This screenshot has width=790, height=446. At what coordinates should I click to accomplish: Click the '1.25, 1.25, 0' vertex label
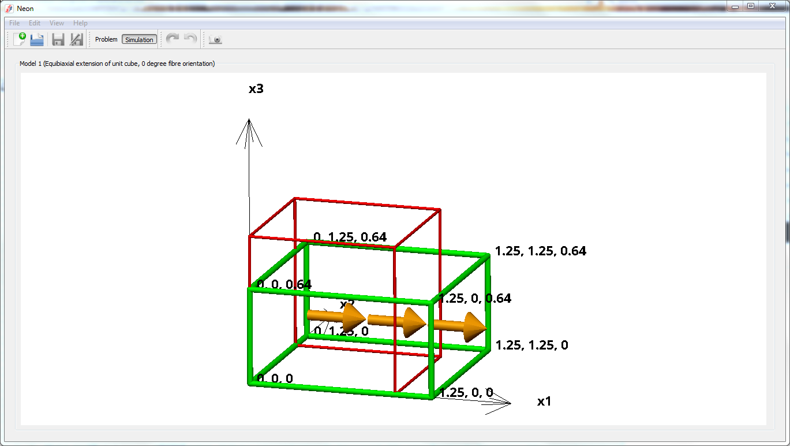[531, 345]
